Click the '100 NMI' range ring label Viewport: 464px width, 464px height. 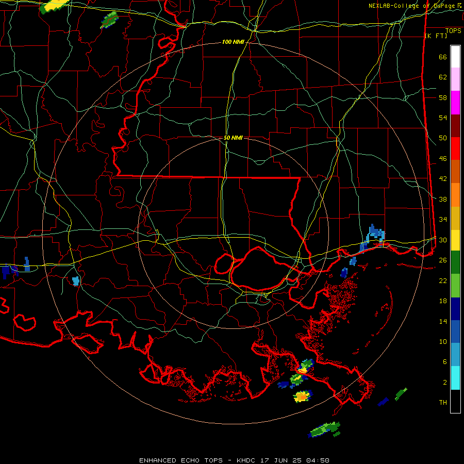coord(233,42)
